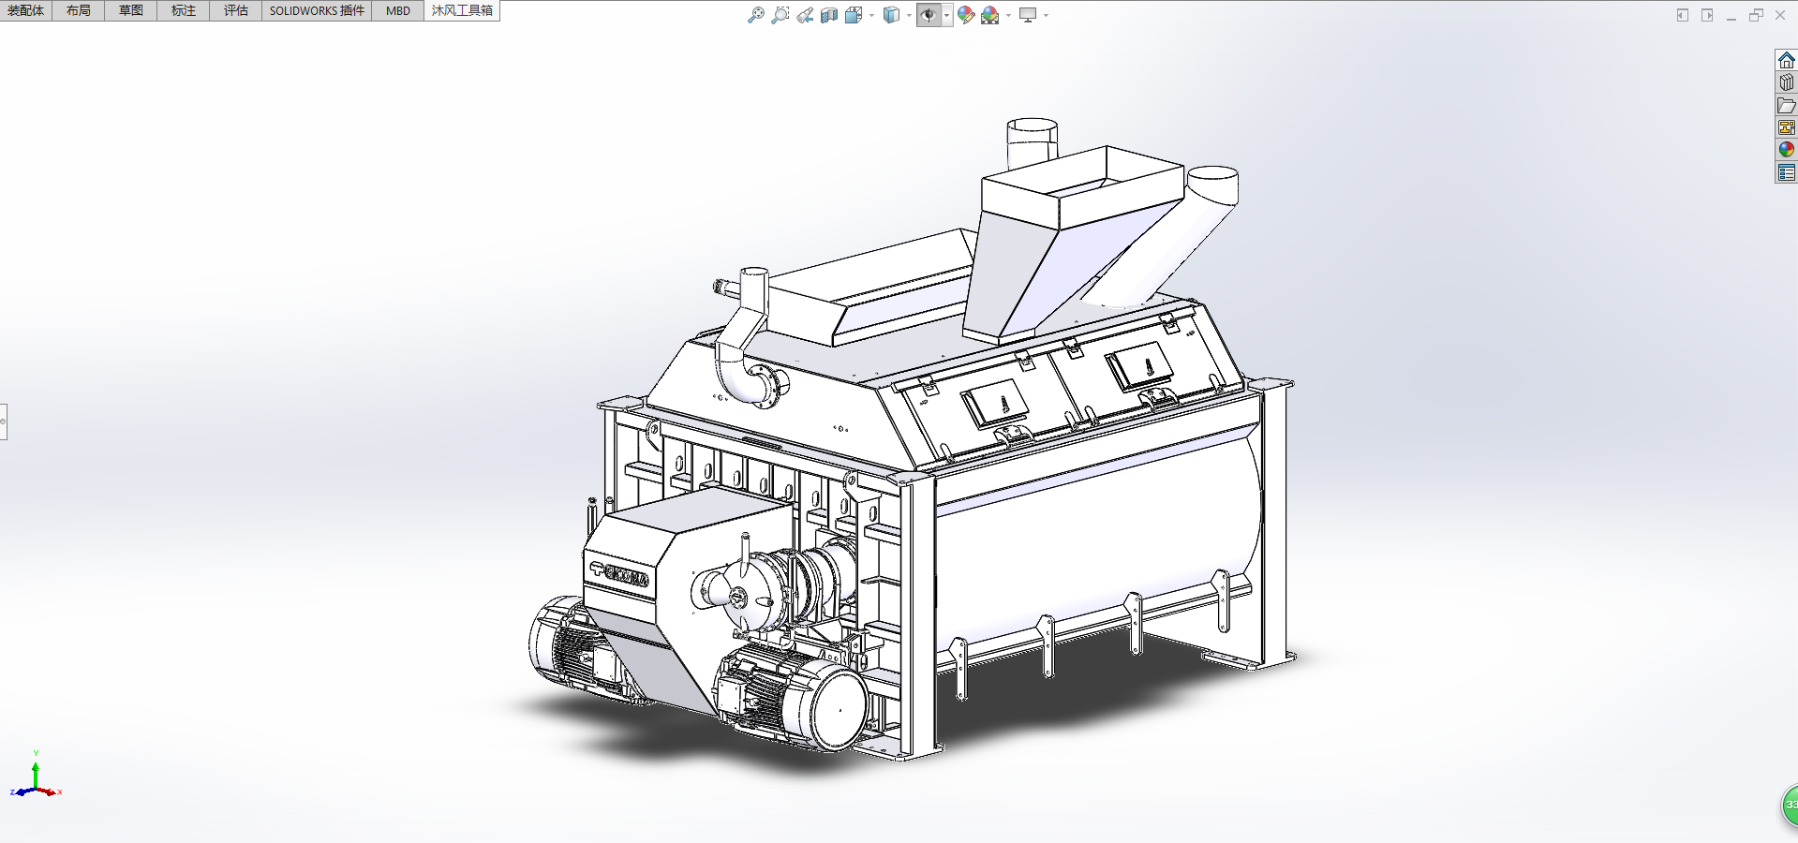Toggle the Hide/Show Items eye button

929,15
